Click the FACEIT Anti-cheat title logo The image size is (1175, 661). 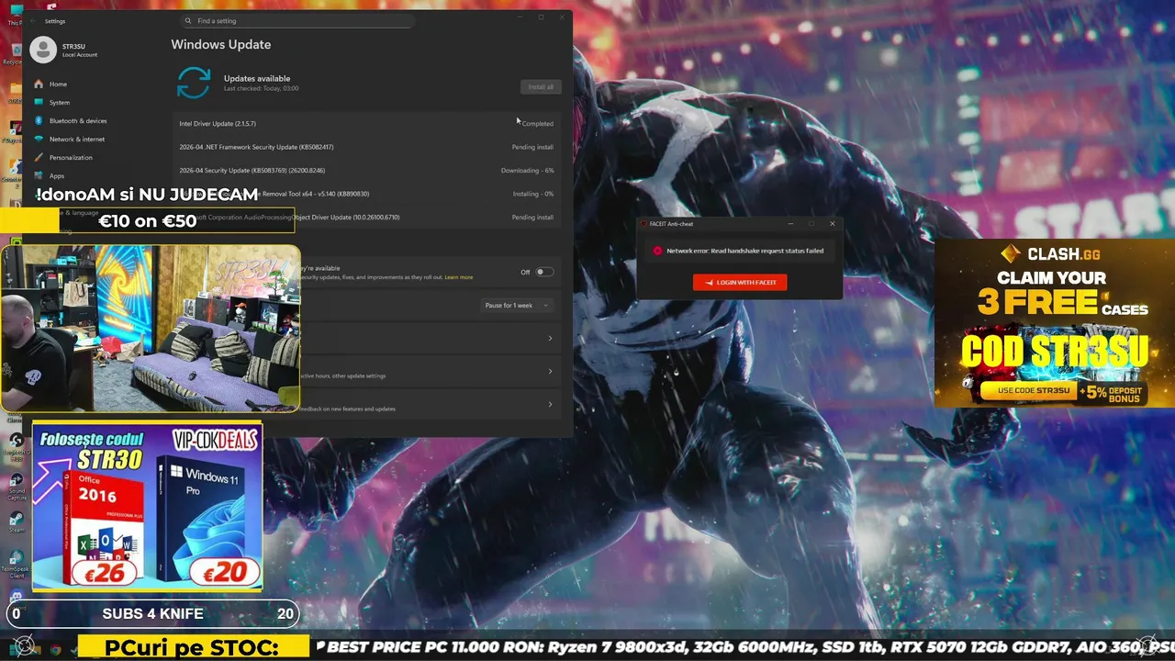coord(644,223)
